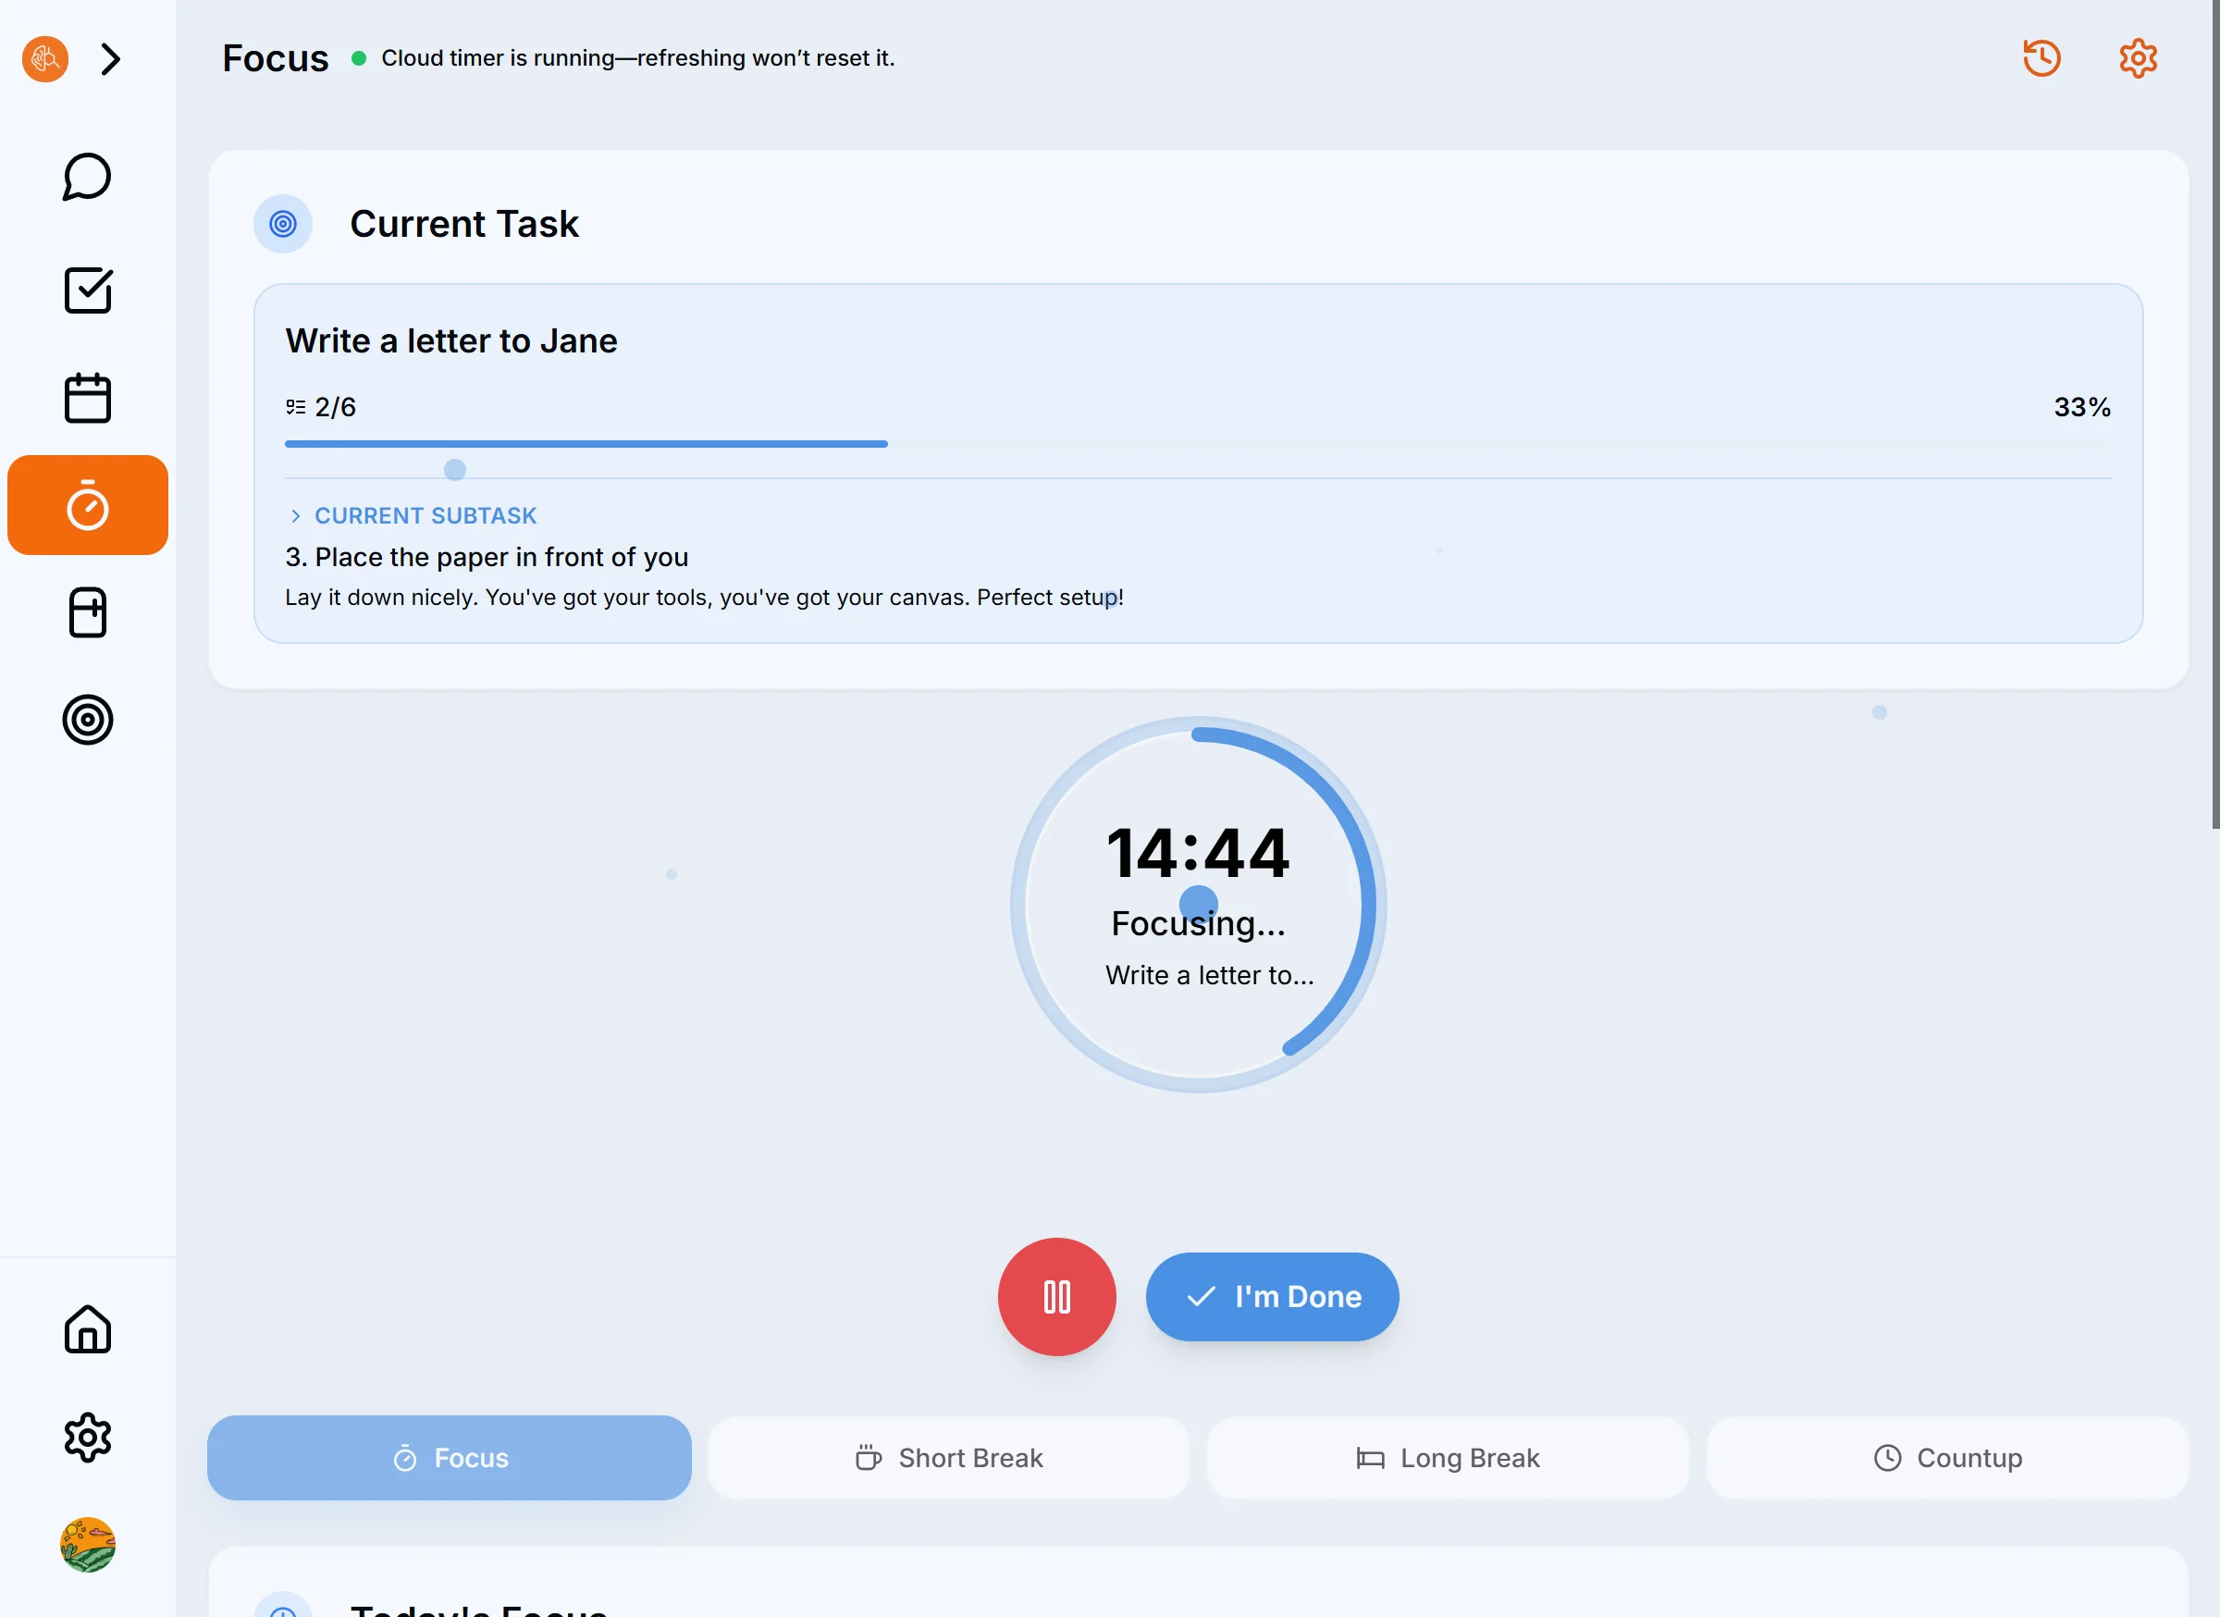2220x1617 pixels.
Task: Click the I'm Done button
Action: [1272, 1296]
